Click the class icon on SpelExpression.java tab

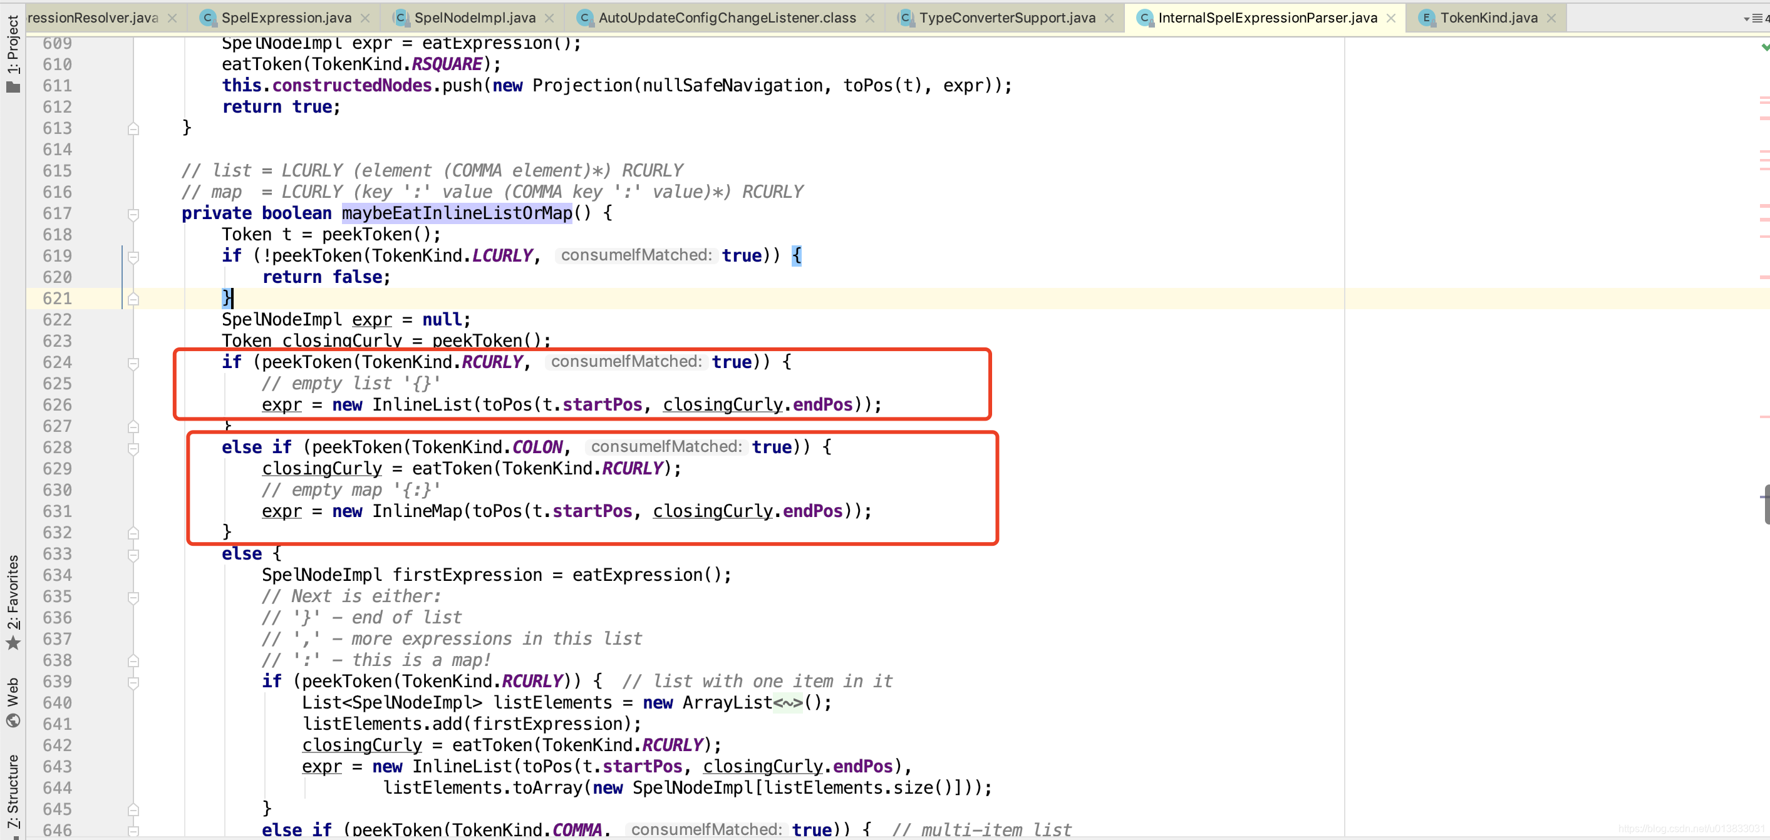tap(207, 18)
